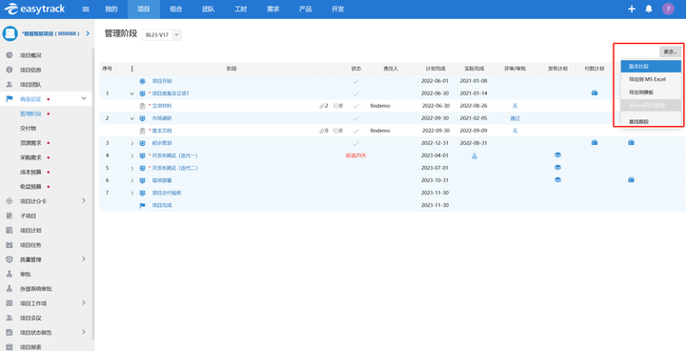Open the notification bell

[649, 10]
